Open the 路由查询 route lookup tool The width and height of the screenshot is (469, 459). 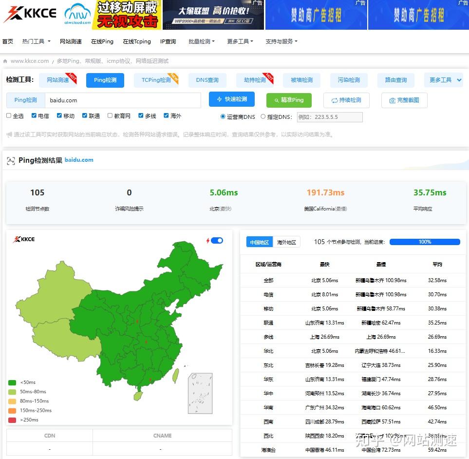(x=396, y=80)
